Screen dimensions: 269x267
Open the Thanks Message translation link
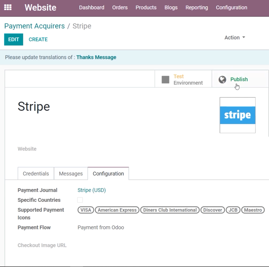[x=96, y=57]
